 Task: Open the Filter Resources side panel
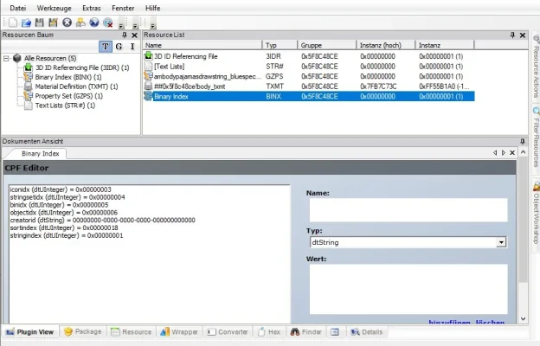pyautogui.click(x=536, y=137)
